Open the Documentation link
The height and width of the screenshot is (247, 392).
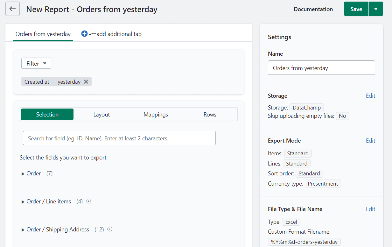313,9
